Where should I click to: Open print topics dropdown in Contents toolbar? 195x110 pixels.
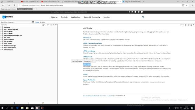coord(44,25)
